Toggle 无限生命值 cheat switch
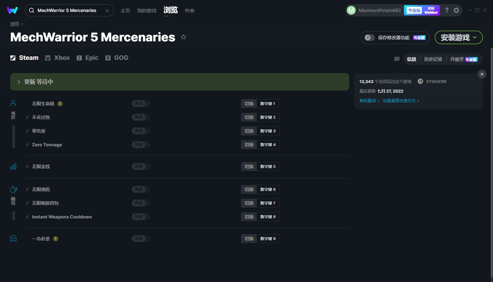The height and width of the screenshot is (282, 493). [141, 104]
